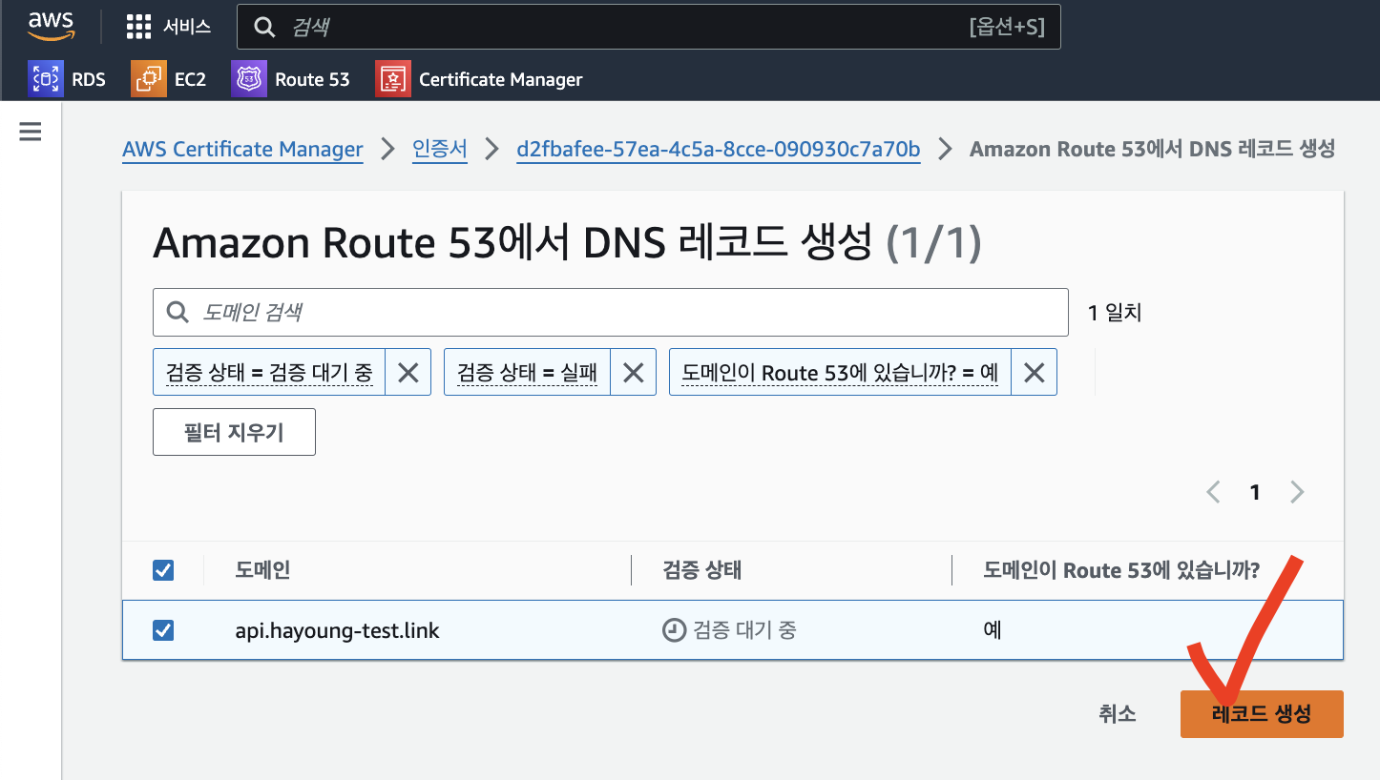Select page 1 in pagination

1255,492
